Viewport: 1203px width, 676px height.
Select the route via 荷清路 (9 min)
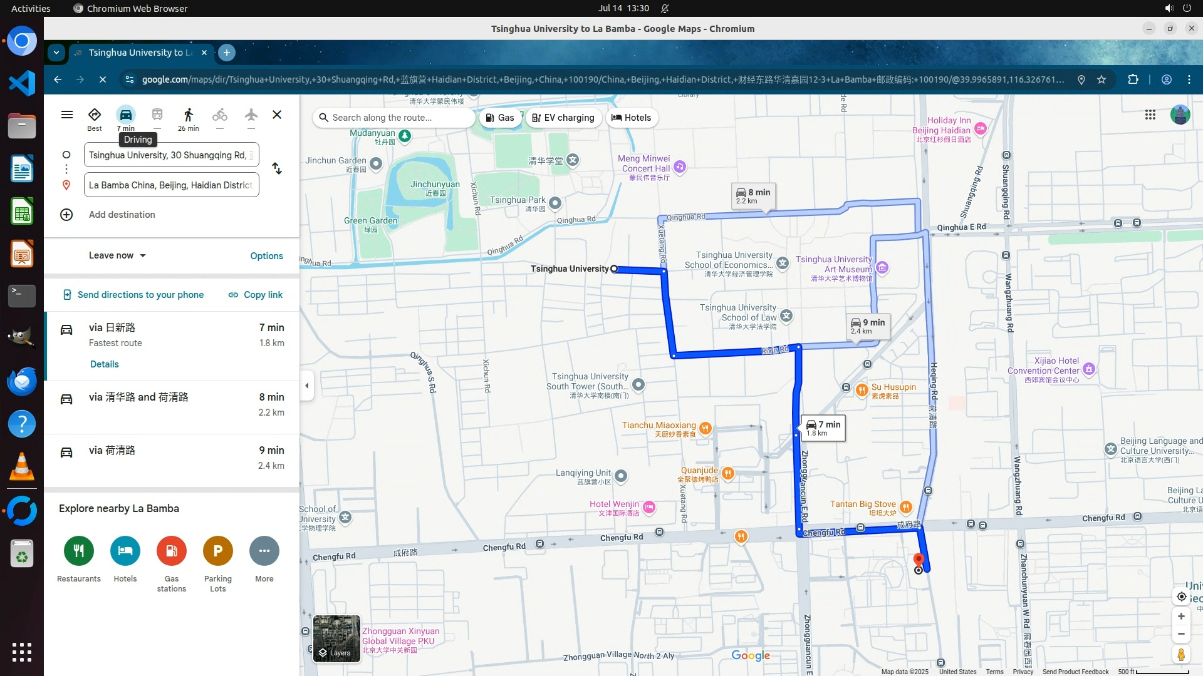coord(172,458)
